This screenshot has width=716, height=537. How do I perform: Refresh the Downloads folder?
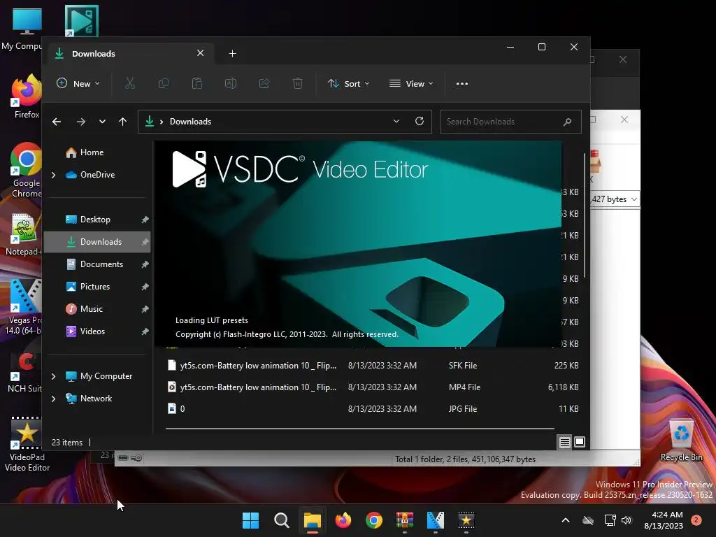pos(420,121)
